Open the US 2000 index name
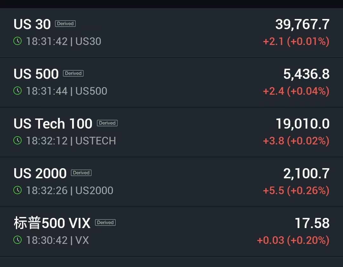Viewport: 343px width, 267px height. [40, 174]
